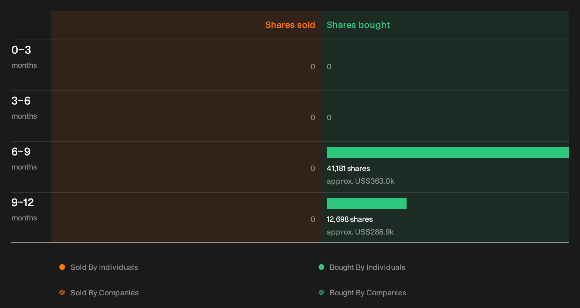Click the Sold By Individuals legend label
Viewport: 580px width, 308px height.
[x=104, y=267]
